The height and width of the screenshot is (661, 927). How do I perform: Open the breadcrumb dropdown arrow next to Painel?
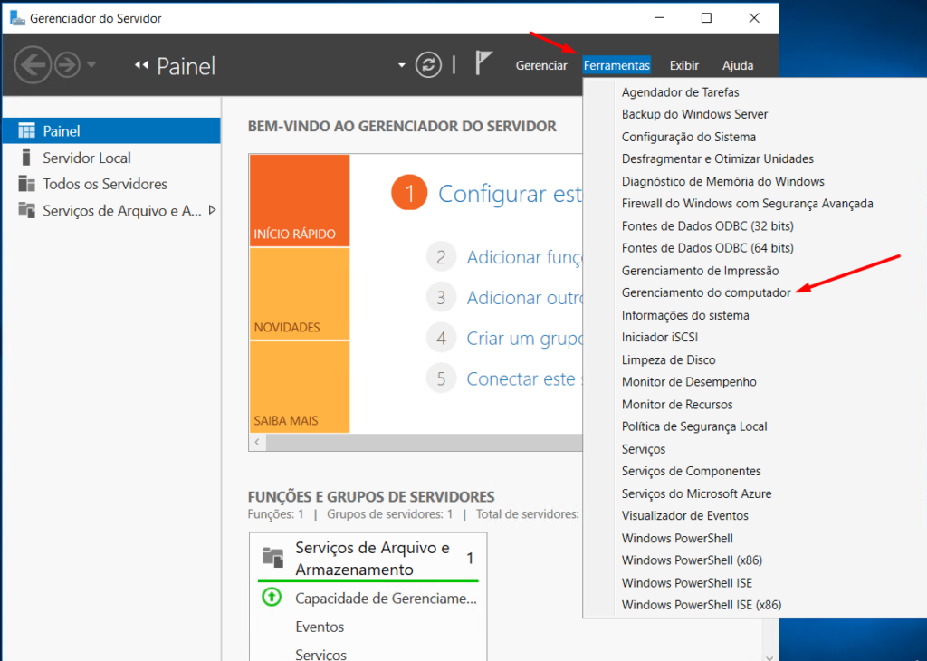click(400, 65)
